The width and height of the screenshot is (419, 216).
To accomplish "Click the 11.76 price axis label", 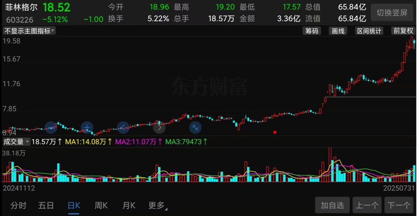I will 12,84.
